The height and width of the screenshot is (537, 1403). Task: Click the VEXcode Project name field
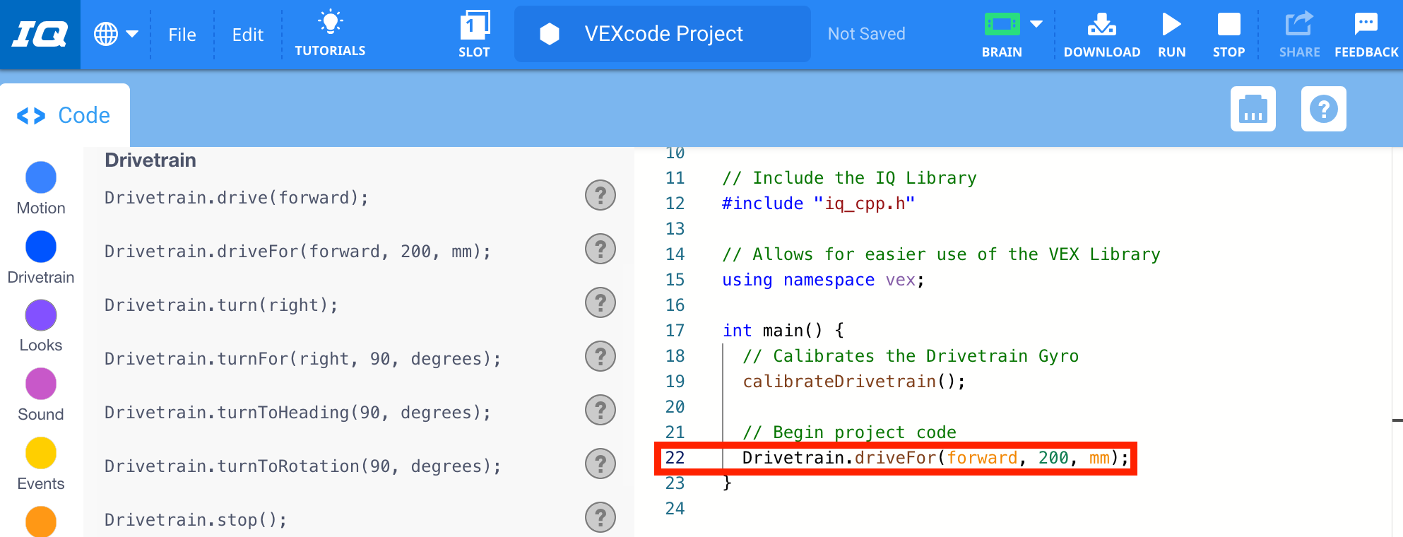coord(663,34)
